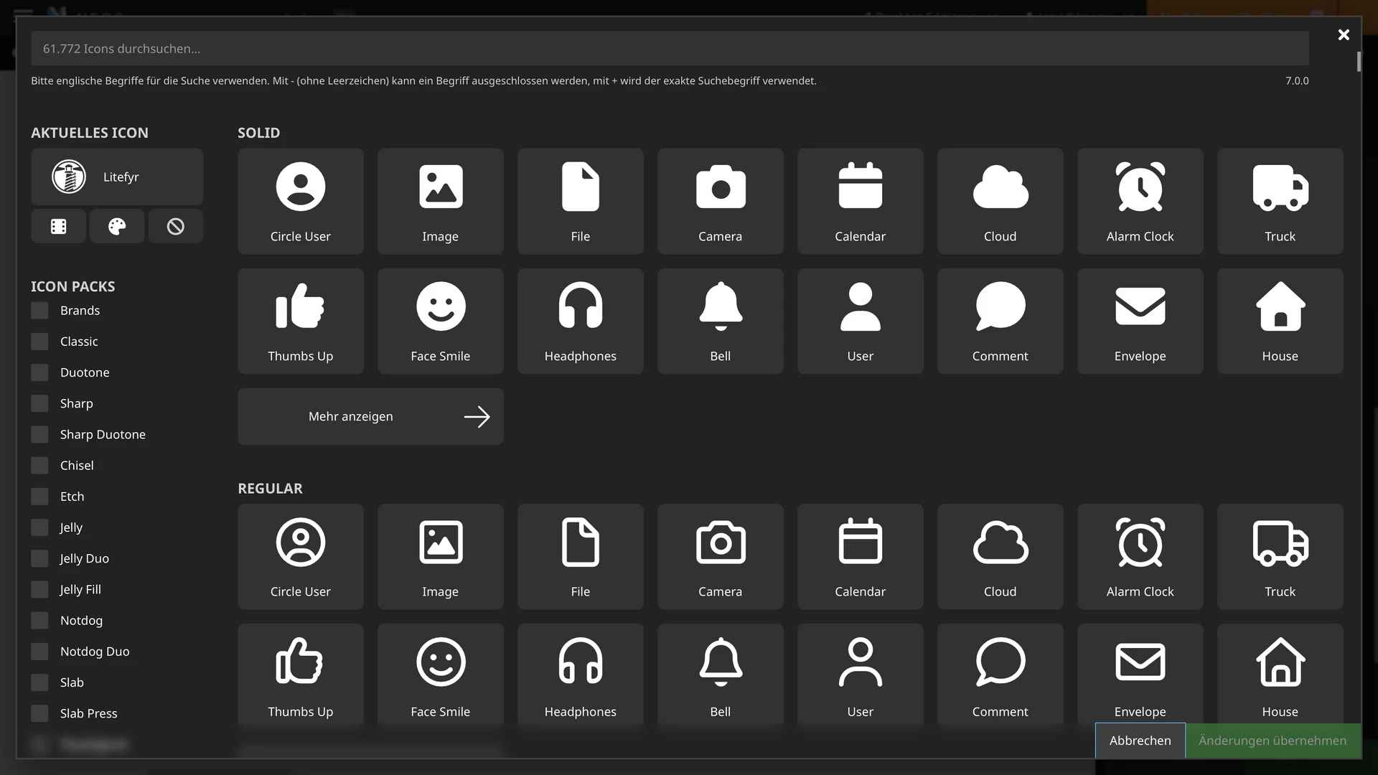This screenshot has width=1378, height=775.
Task: Close the icon picker dialog
Action: click(x=1344, y=34)
